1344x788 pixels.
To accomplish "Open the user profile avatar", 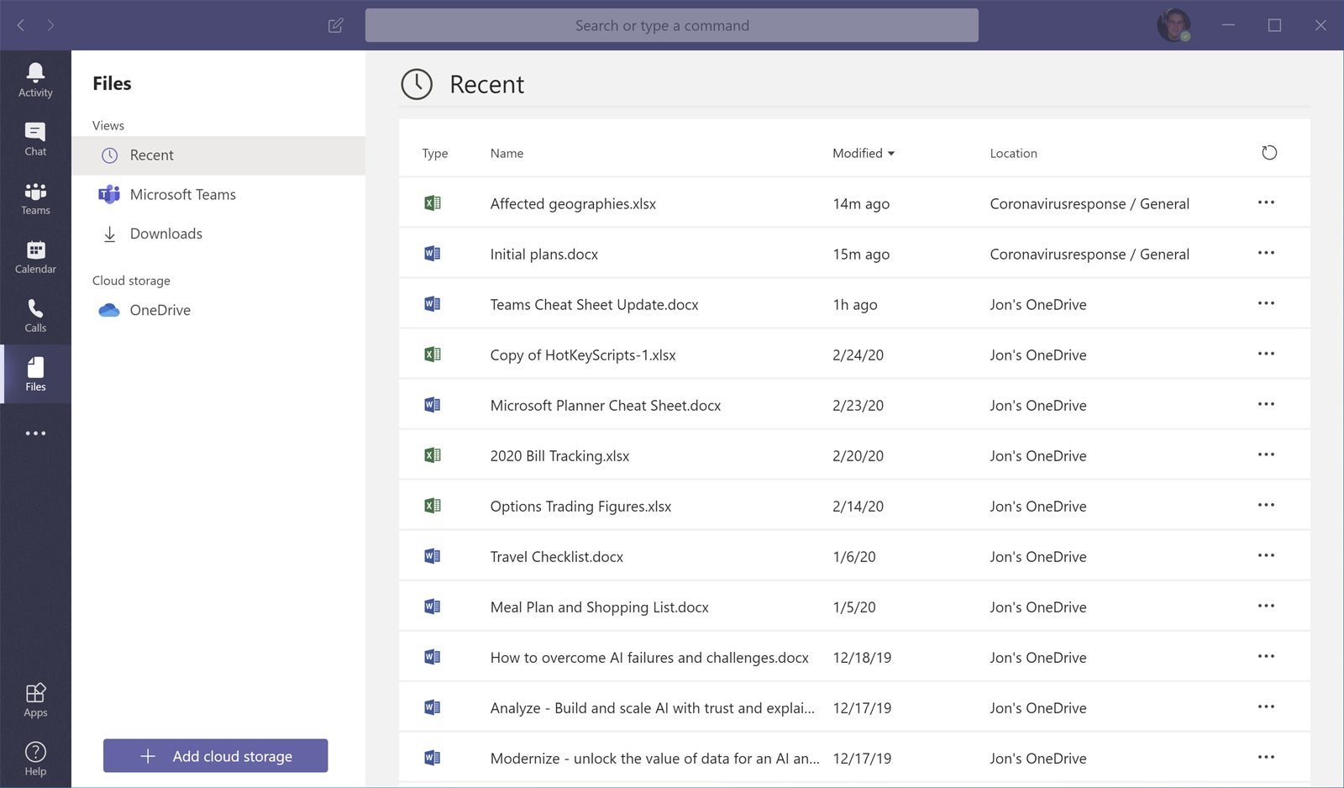I will click(1173, 25).
